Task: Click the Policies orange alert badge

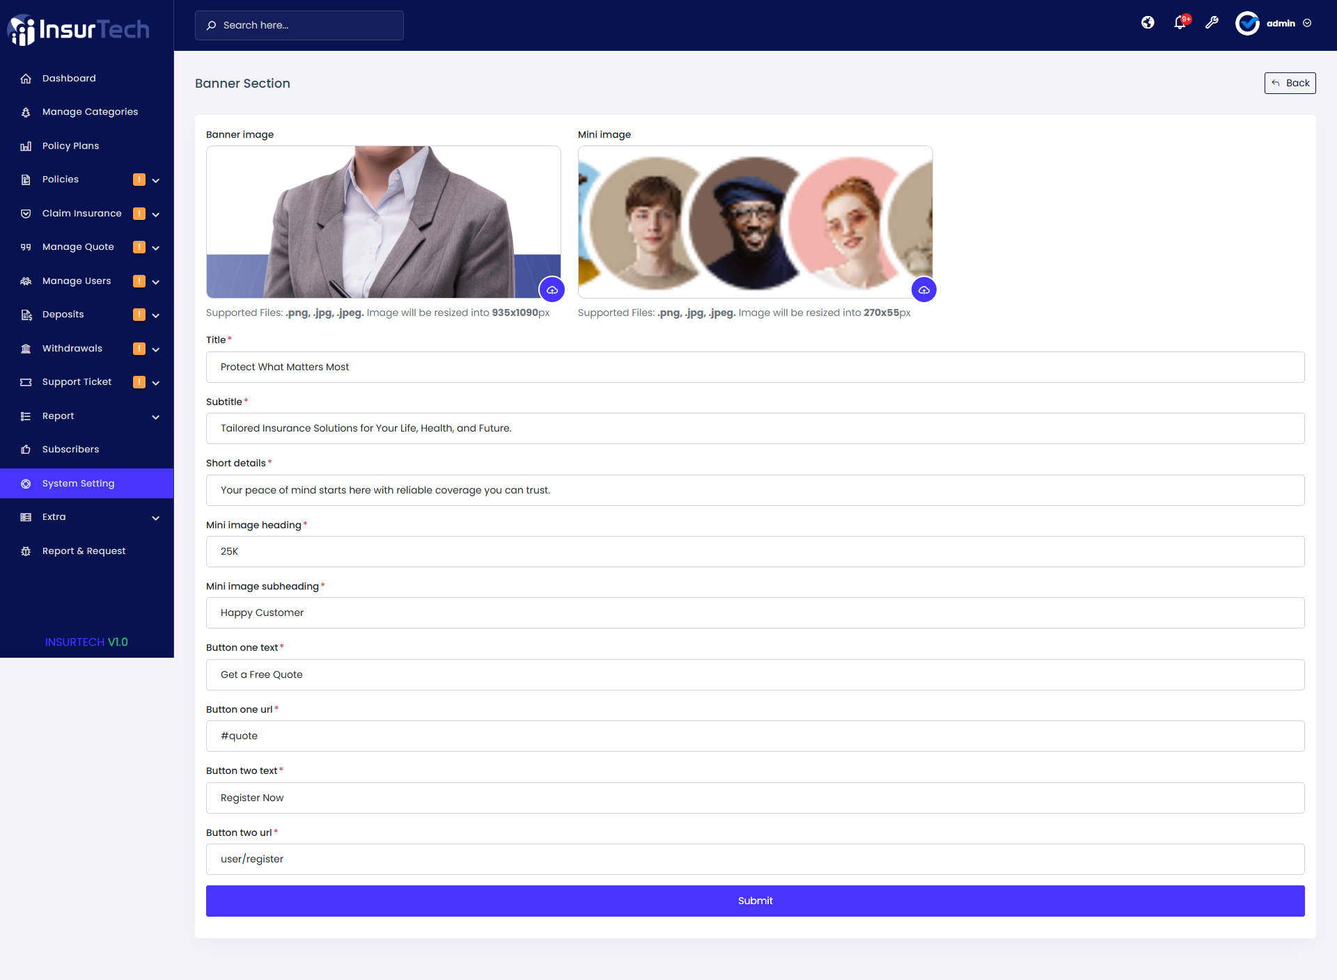Action: pyautogui.click(x=139, y=180)
